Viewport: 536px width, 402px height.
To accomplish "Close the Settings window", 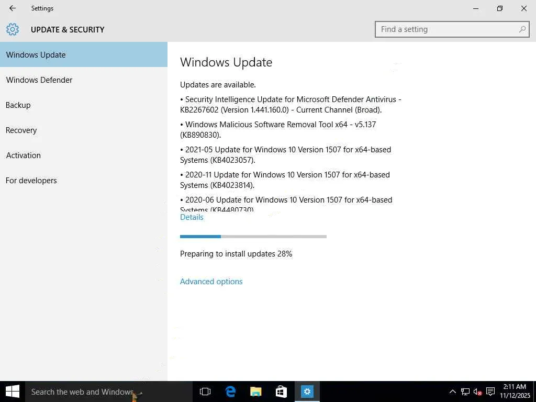I will (x=523, y=8).
